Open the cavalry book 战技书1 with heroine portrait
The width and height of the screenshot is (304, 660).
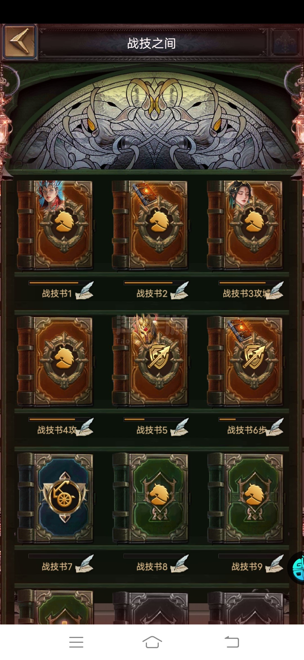tap(55, 225)
